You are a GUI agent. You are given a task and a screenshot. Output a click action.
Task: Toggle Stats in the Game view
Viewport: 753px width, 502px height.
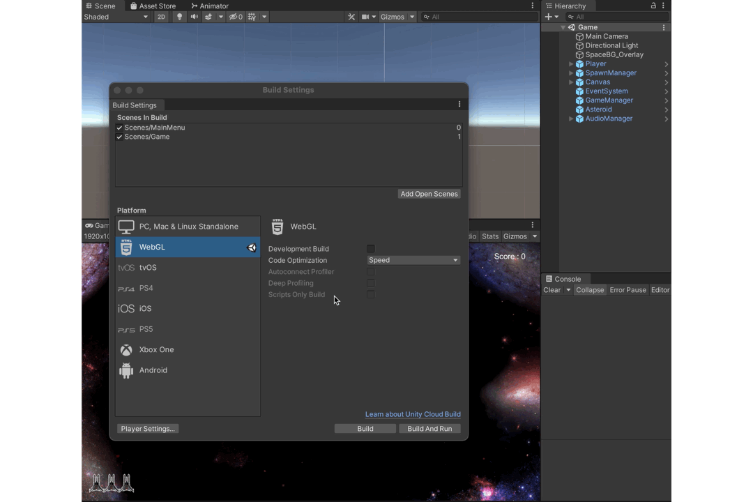pos(490,236)
